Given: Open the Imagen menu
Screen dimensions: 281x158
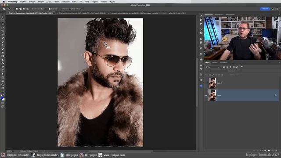Looking at the screenshot, I should (41, 2).
